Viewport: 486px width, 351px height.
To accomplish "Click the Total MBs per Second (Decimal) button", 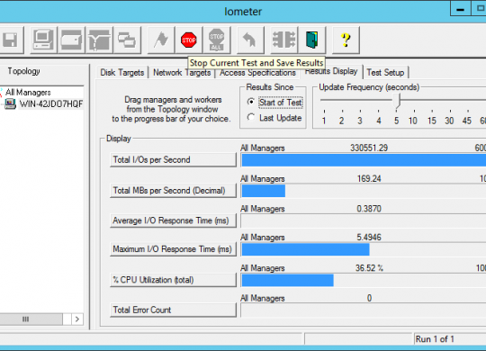I will pyautogui.click(x=173, y=190).
